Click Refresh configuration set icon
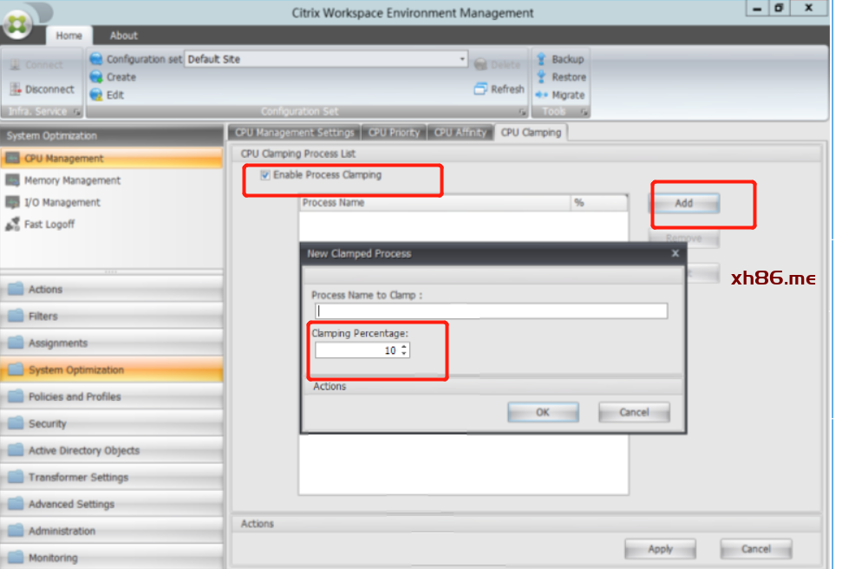 (x=481, y=89)
